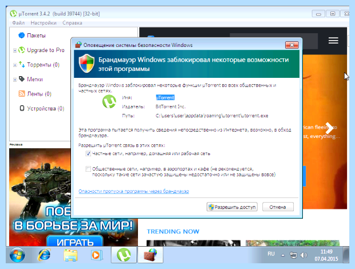Click the Устройства device icon
Screen dimensions: 355x269
22,108
